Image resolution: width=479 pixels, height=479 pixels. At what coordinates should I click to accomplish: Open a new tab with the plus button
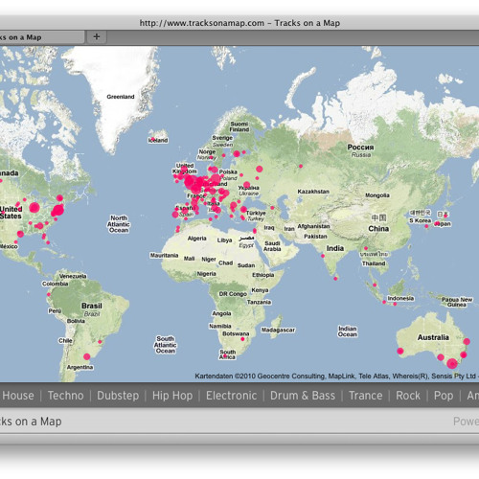click(97, 37)
